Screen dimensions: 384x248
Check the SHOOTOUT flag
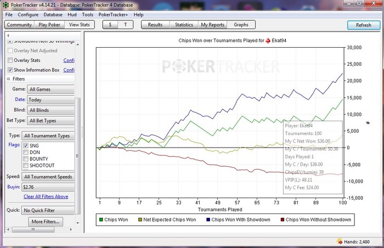pyautogui.click(x=26, y=165)
